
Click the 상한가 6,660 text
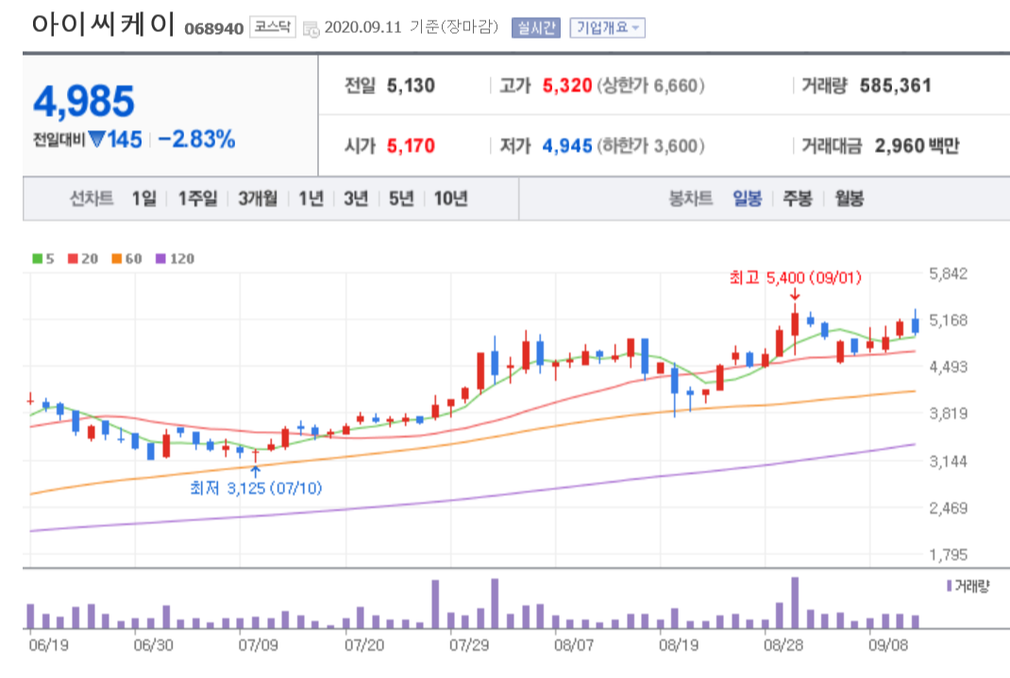pyautogui.click(x=650, y=86)
